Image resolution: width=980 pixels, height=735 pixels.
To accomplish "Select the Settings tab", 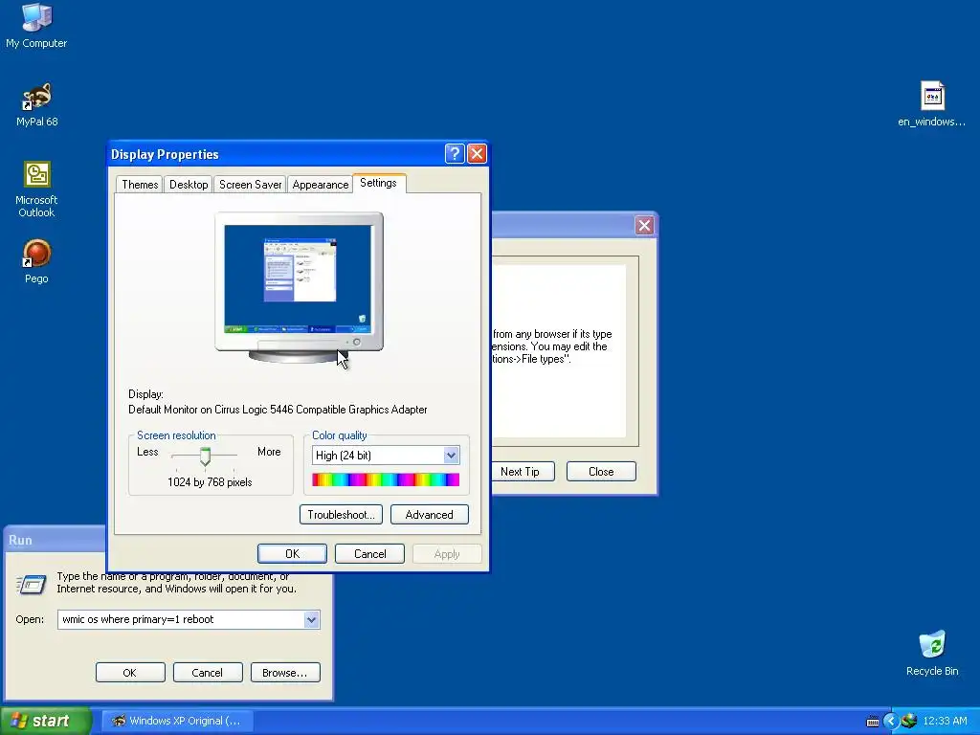I will tap(379, 183).
